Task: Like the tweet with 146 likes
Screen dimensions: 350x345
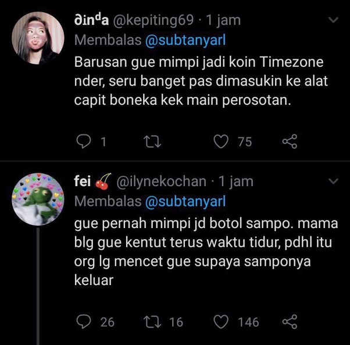Action: [x=220, y=321]
